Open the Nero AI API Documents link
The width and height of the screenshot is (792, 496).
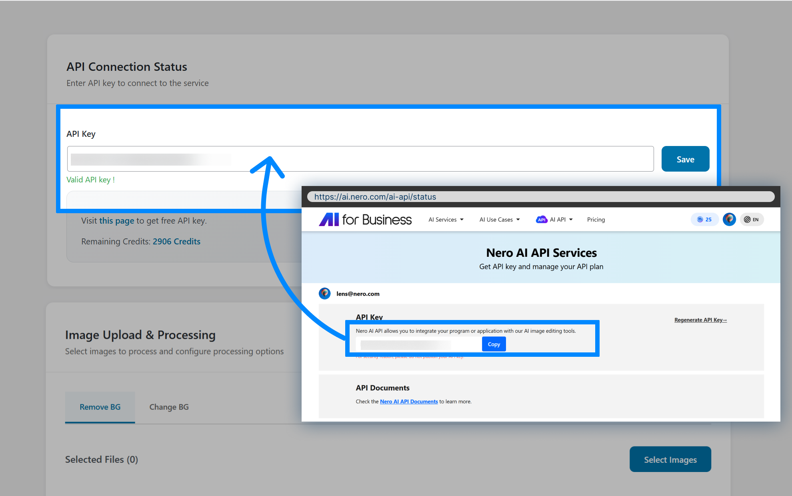[409, 402]
